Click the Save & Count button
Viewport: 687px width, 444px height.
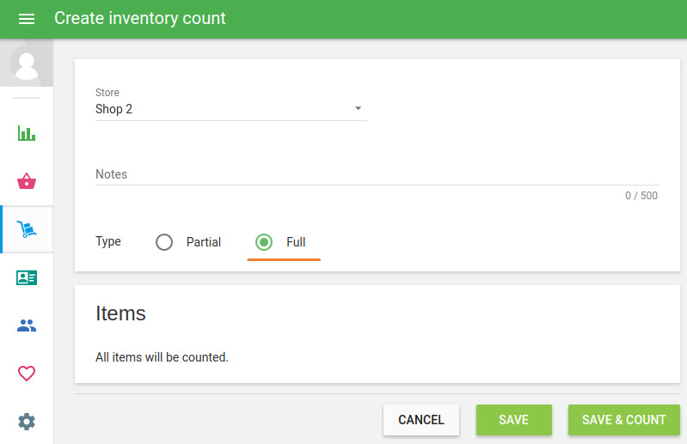[x=623, y=420]
